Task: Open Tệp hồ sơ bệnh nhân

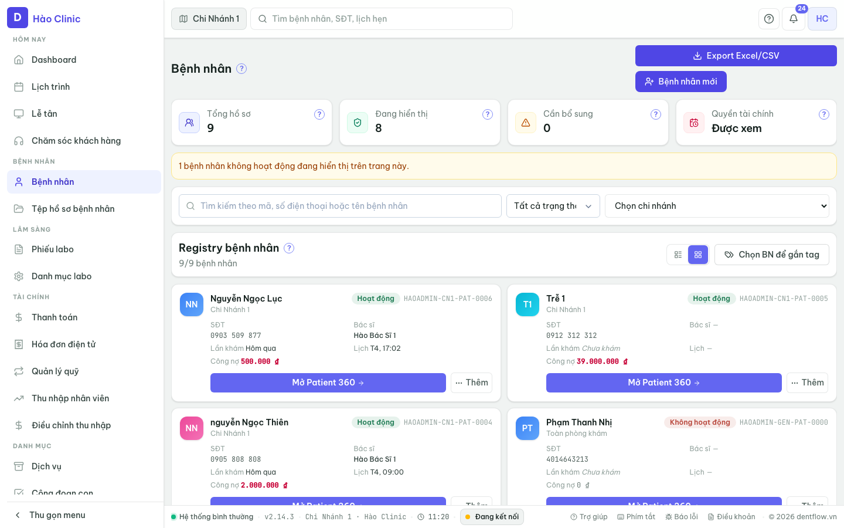Action: point(84,209)
